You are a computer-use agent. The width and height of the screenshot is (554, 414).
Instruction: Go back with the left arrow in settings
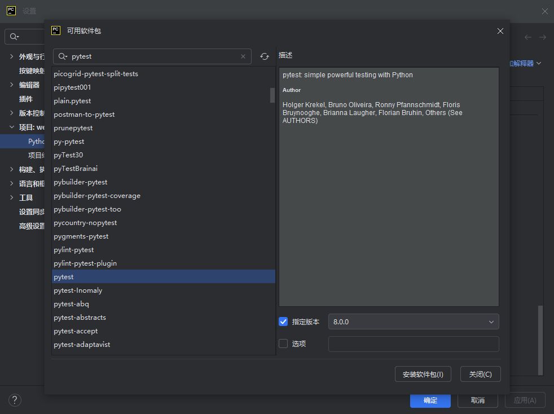point(528,37)
